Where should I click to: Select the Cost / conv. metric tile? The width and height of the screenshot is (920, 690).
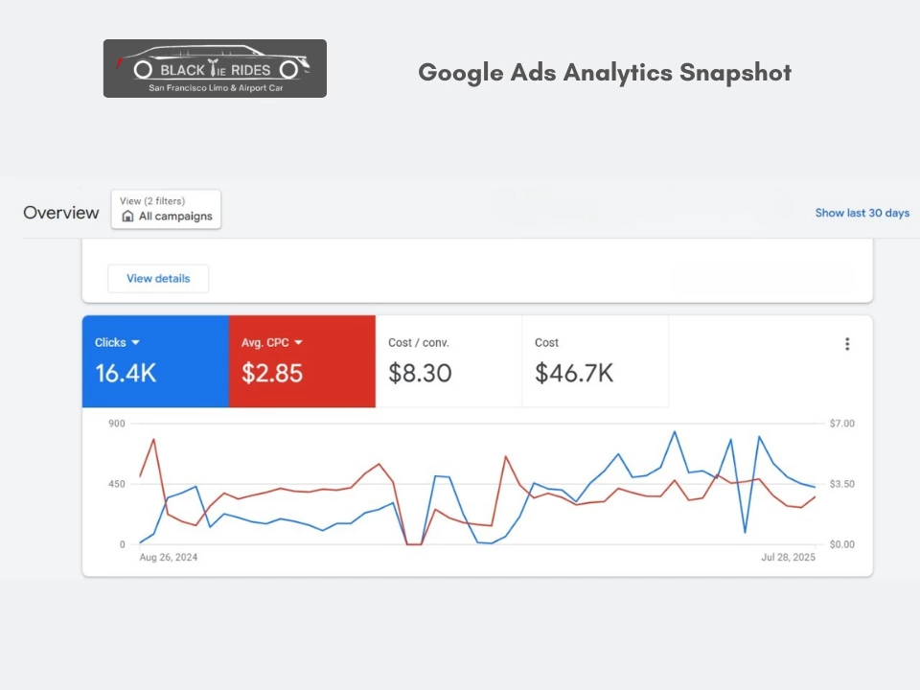pyautogui.click(x=448, y=361)
